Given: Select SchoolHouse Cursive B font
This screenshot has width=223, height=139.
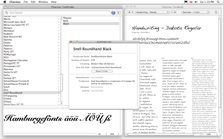Looking at the screenshot, I should pyautogui.click(x=16, y=81).
